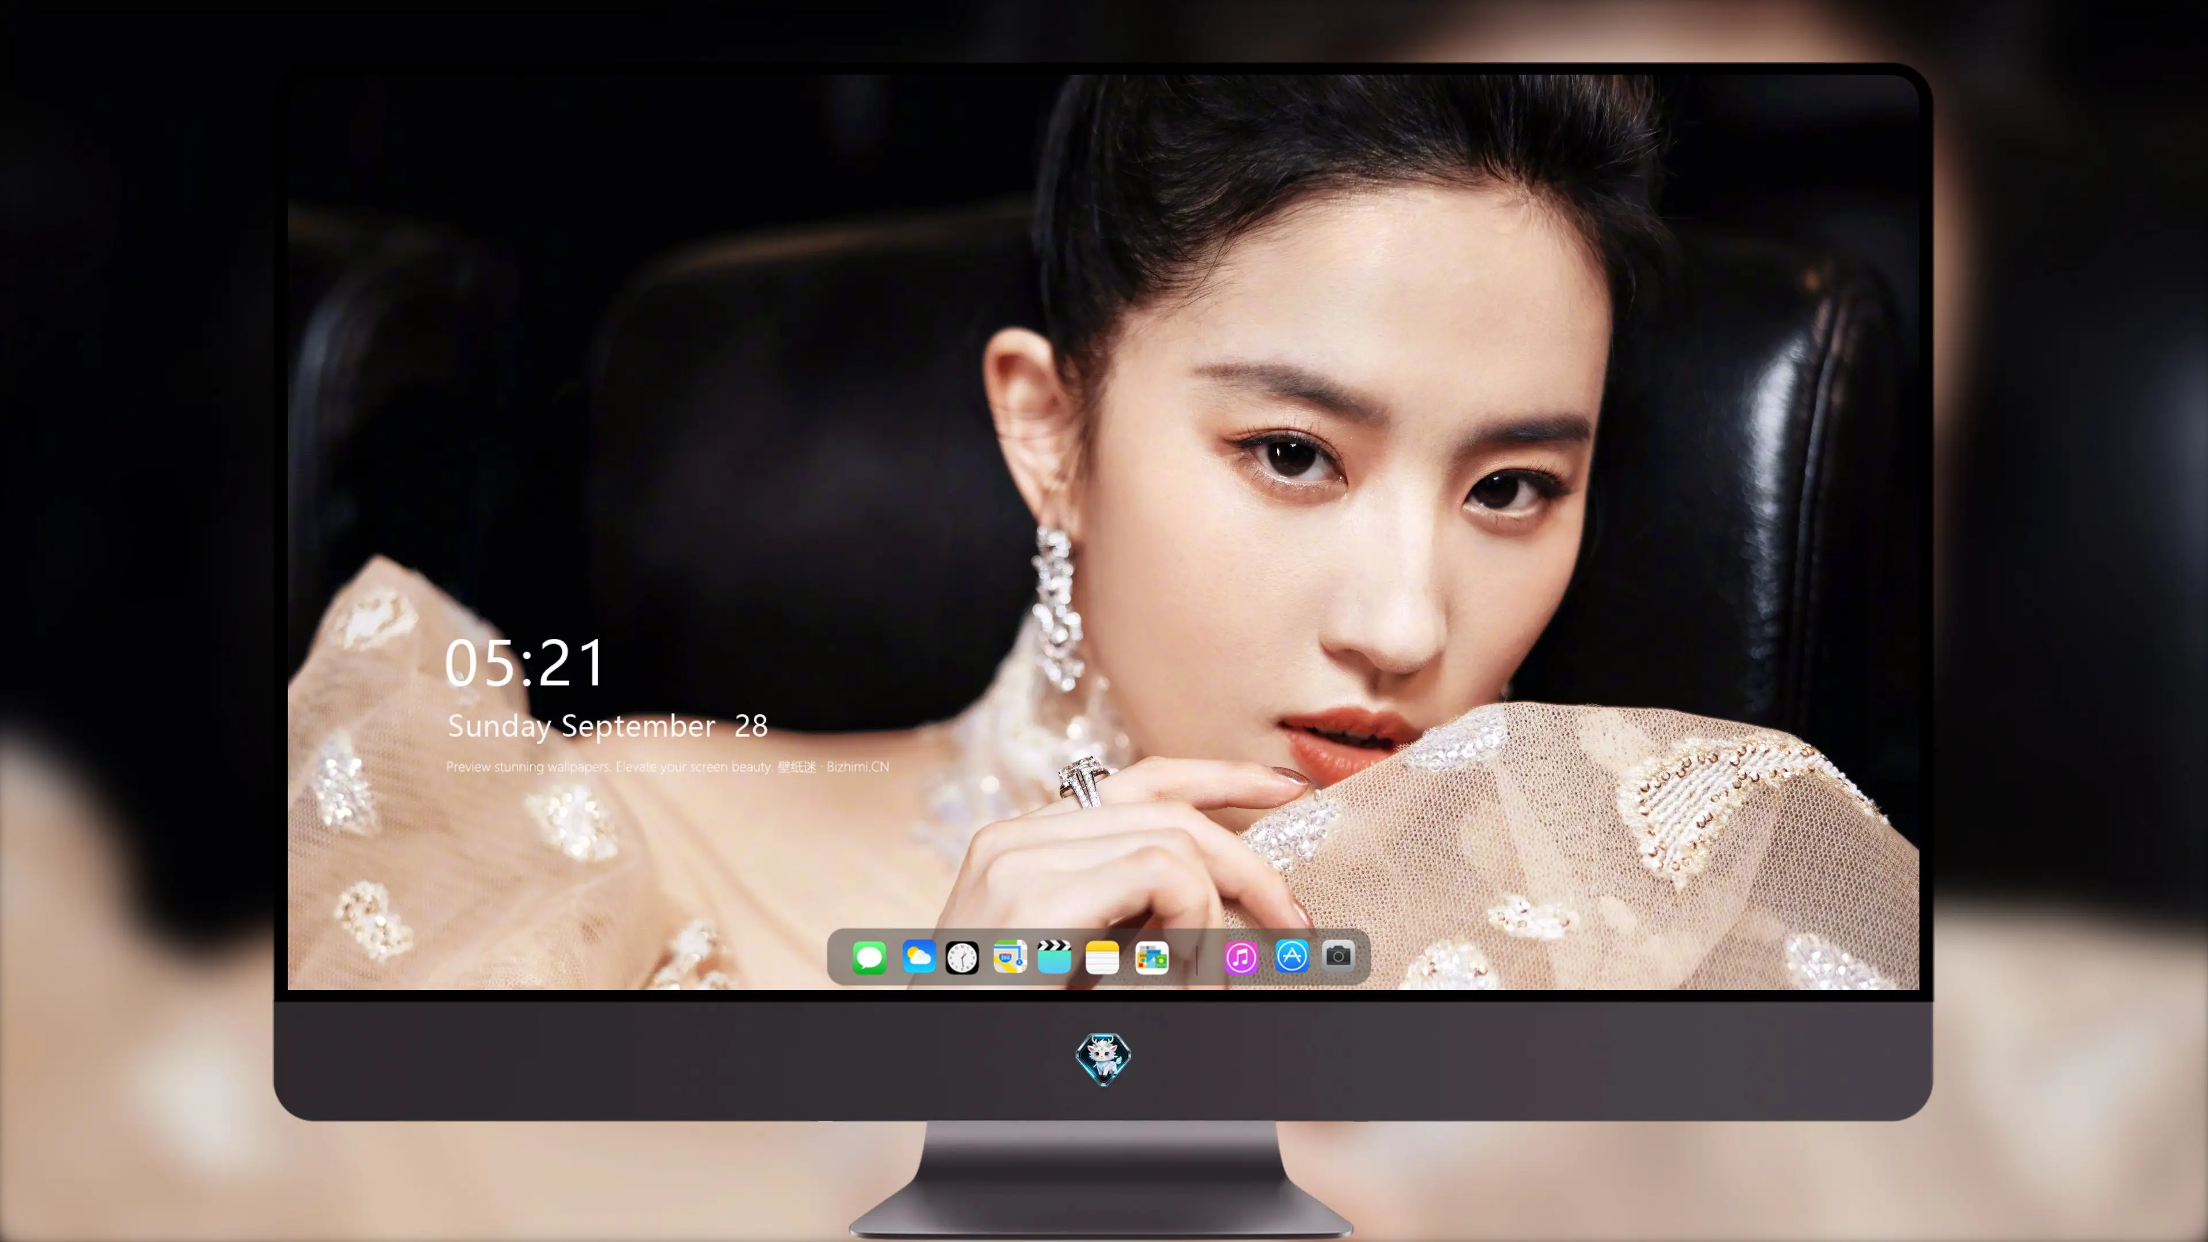Open the Maps app icon
This screenshot has width=2208, height=1242.
tap(1010, 957)
